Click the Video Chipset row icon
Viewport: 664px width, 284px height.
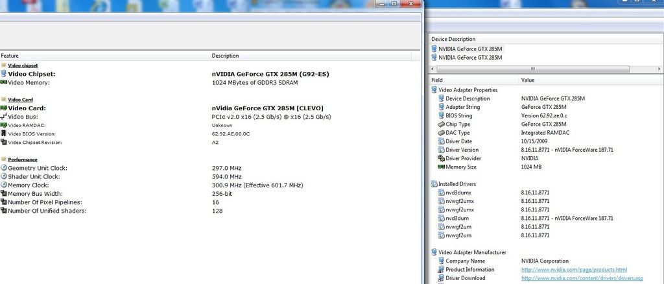3,74
